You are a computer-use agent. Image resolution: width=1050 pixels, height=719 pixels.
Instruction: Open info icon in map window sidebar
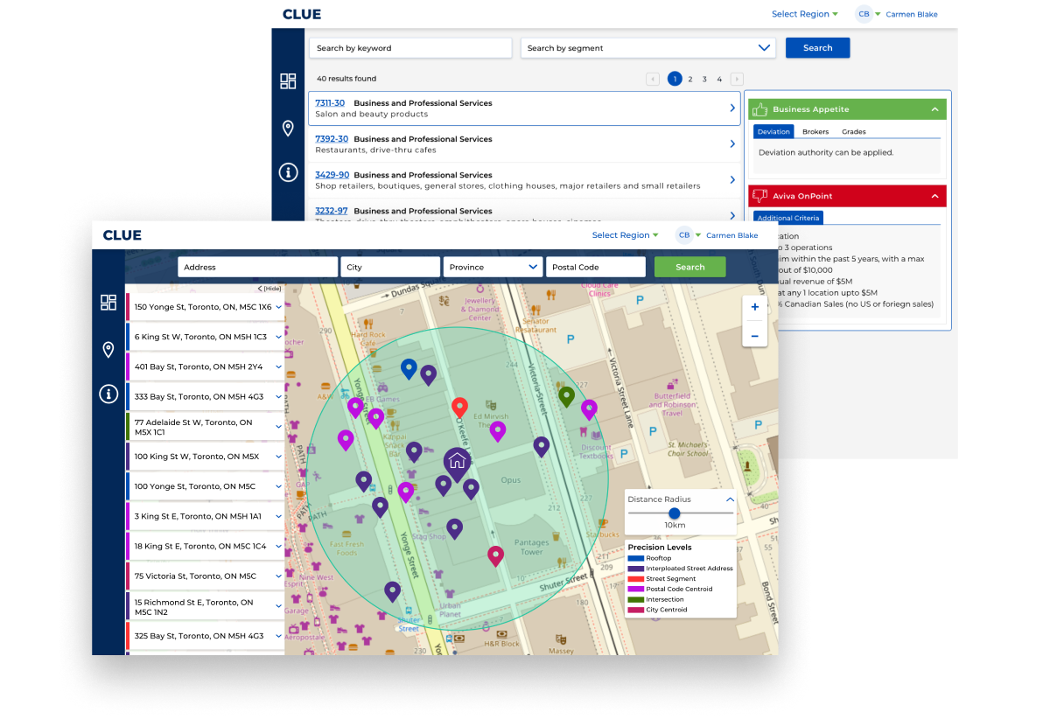point(108,394)
